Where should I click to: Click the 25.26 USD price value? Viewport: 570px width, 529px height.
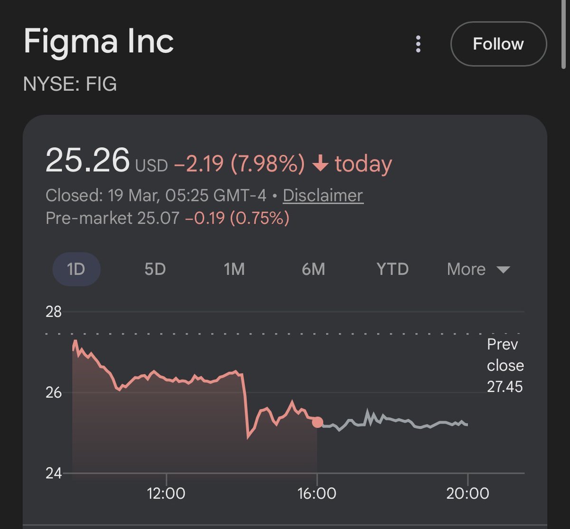107,161
